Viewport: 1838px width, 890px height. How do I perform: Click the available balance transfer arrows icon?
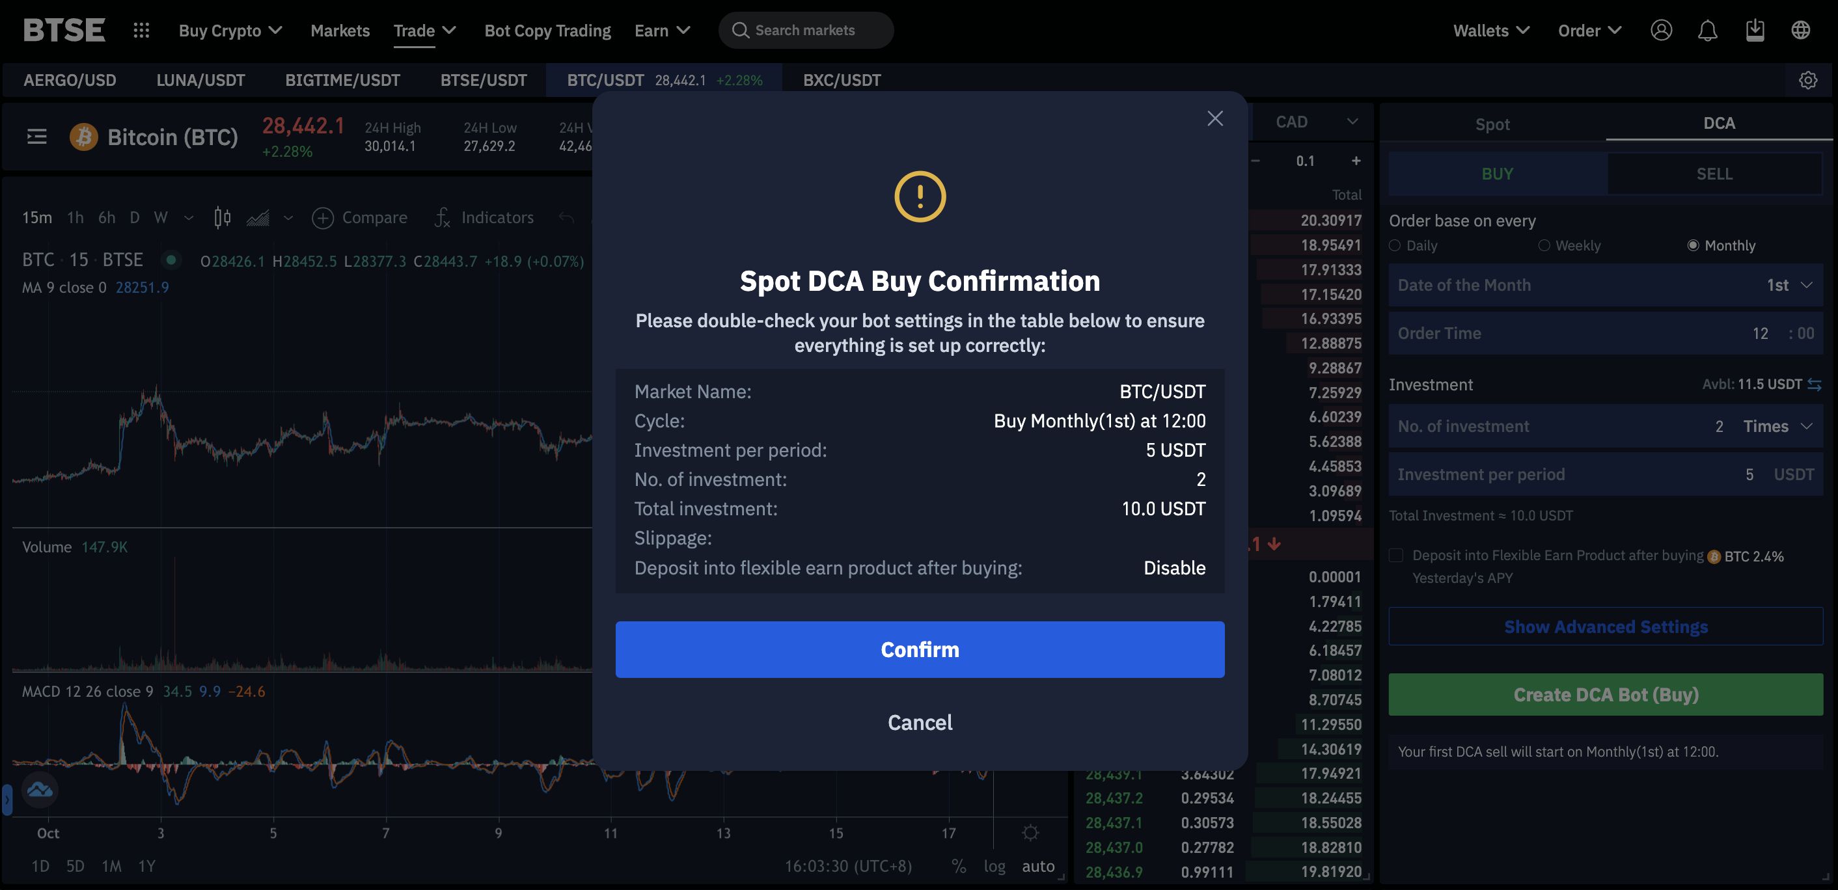1815,384
